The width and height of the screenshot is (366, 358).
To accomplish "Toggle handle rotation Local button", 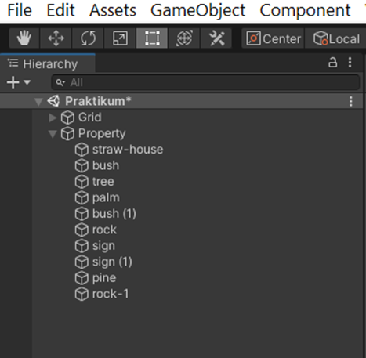I will (336, 38).
